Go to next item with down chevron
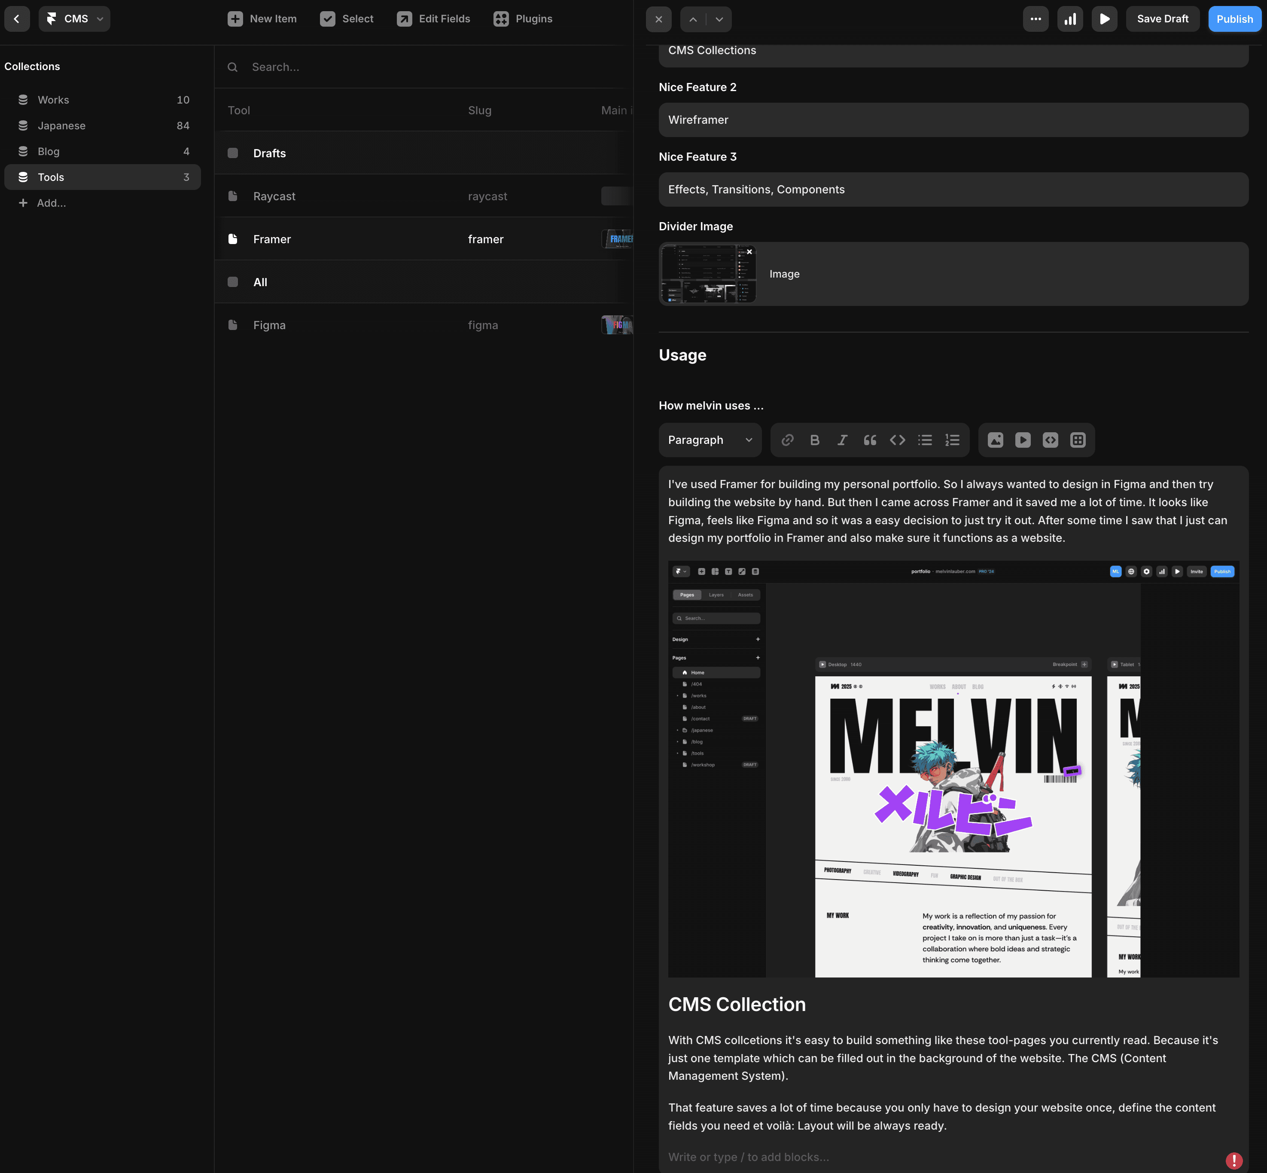Screen dimensions: 1267x1173 pyautogui.click(x=719, y=19)
